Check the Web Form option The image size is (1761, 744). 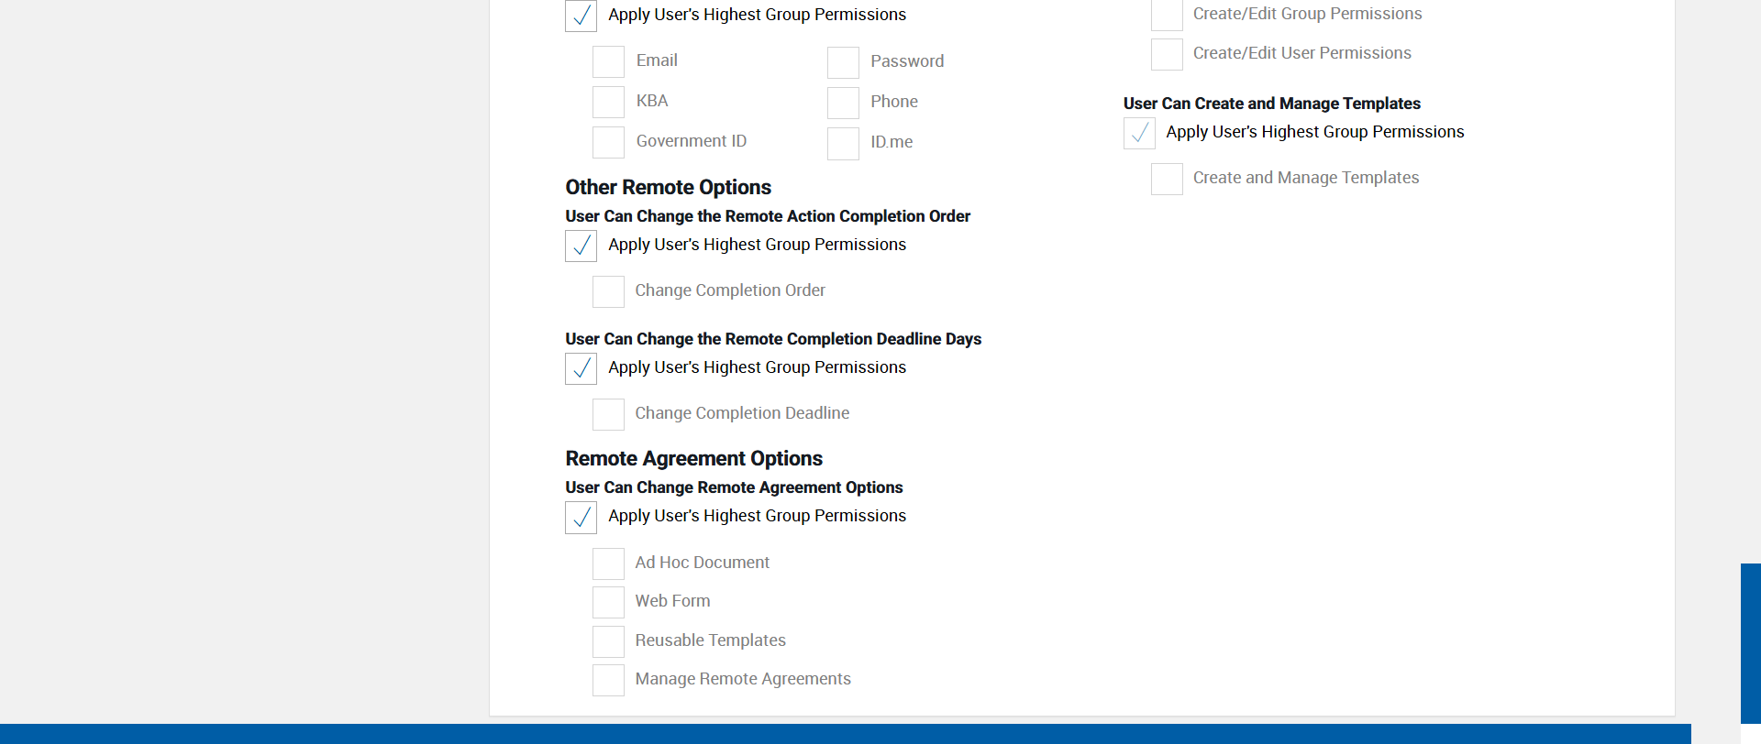608,602
